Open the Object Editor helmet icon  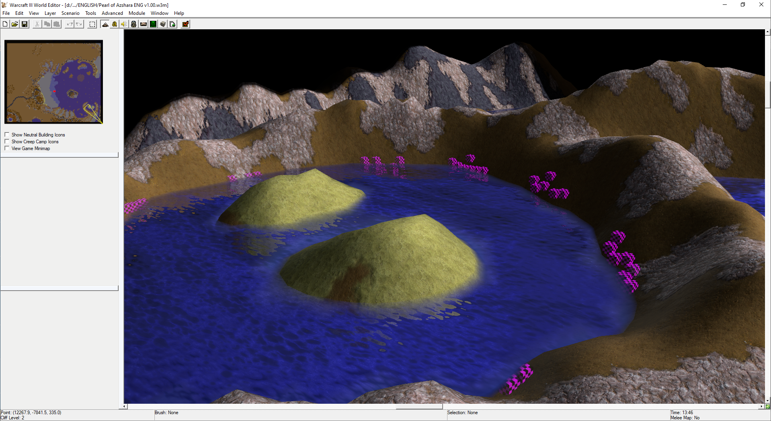(134, 24)
